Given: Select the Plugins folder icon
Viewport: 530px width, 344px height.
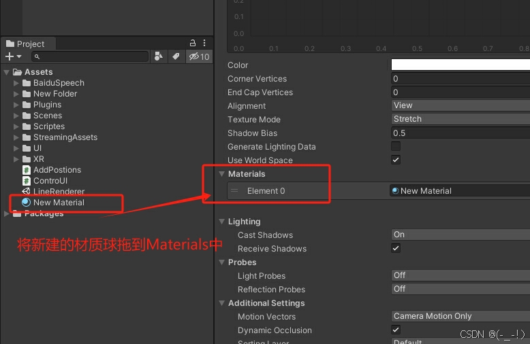Looking at the screenshot, I should point(27,105).
